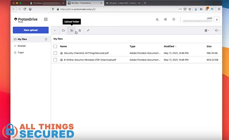229x140 pixels.
Task: Click the Upload folder toolbar icon
Action: [x=72, y=31]
